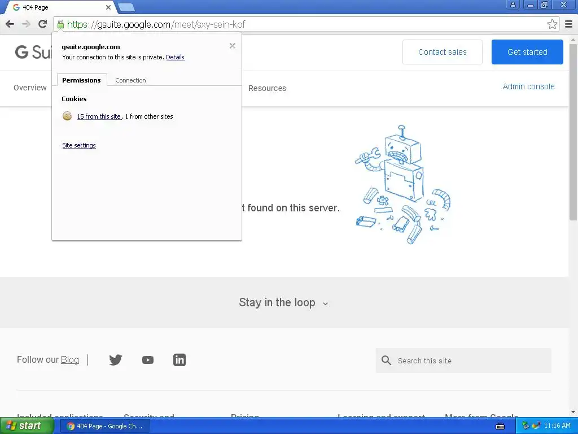Open the Overview navigation item
This screenshot has width=578, height=434.
pyautogui.click(x=30, y=88)
